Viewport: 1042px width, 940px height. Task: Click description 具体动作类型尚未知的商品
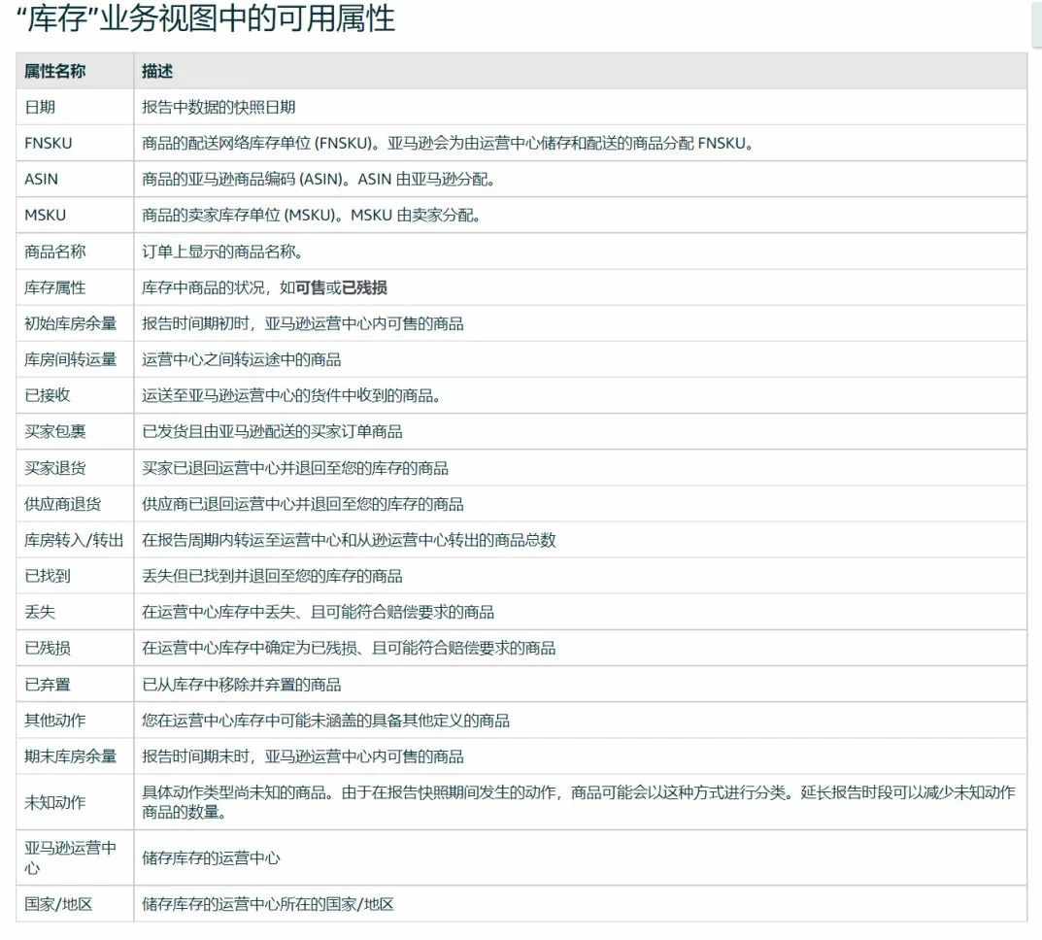pos(578,802)
